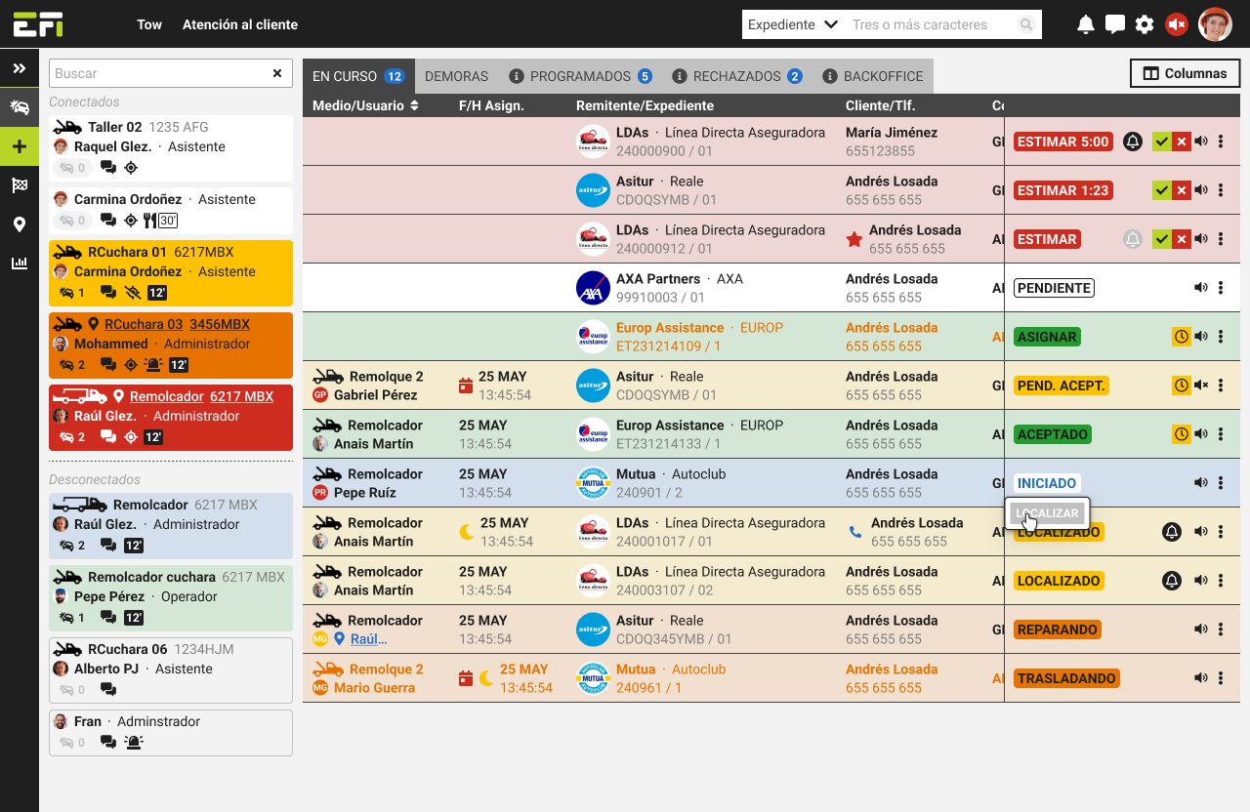Open the Columnas button

pos(1185,73)
